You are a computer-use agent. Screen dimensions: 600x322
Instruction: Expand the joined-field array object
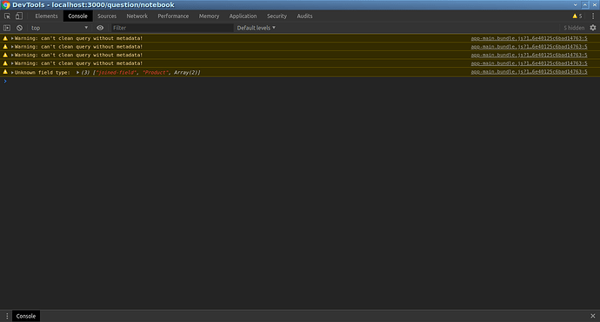pos(77,72)
